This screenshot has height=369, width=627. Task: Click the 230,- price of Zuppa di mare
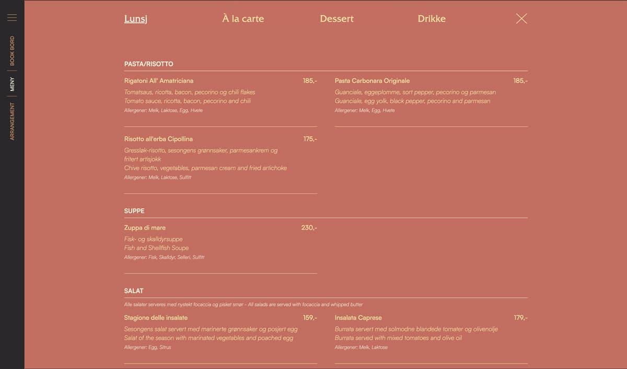[309, 228]
